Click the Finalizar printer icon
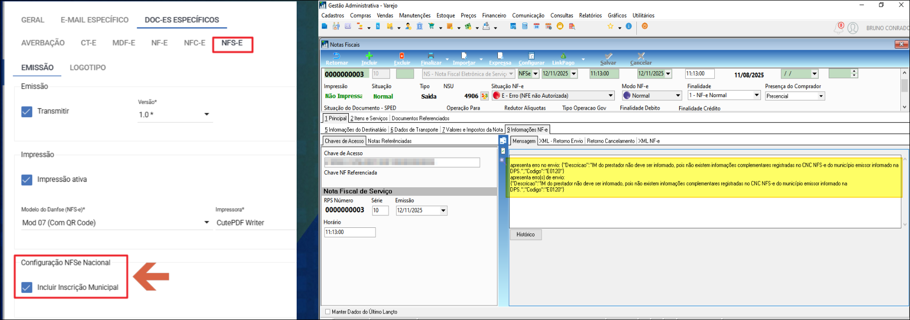 (x=431, y=56)
